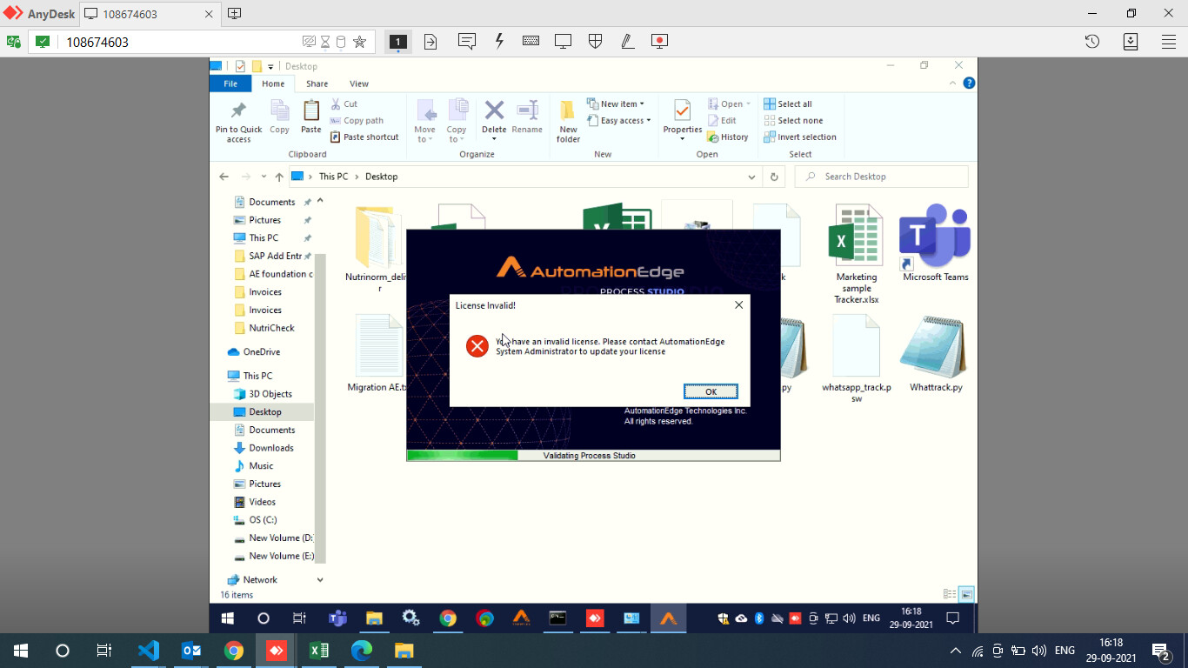
Task: Open AnyDesk download/install icon
Action: [x=1131, y=41]
